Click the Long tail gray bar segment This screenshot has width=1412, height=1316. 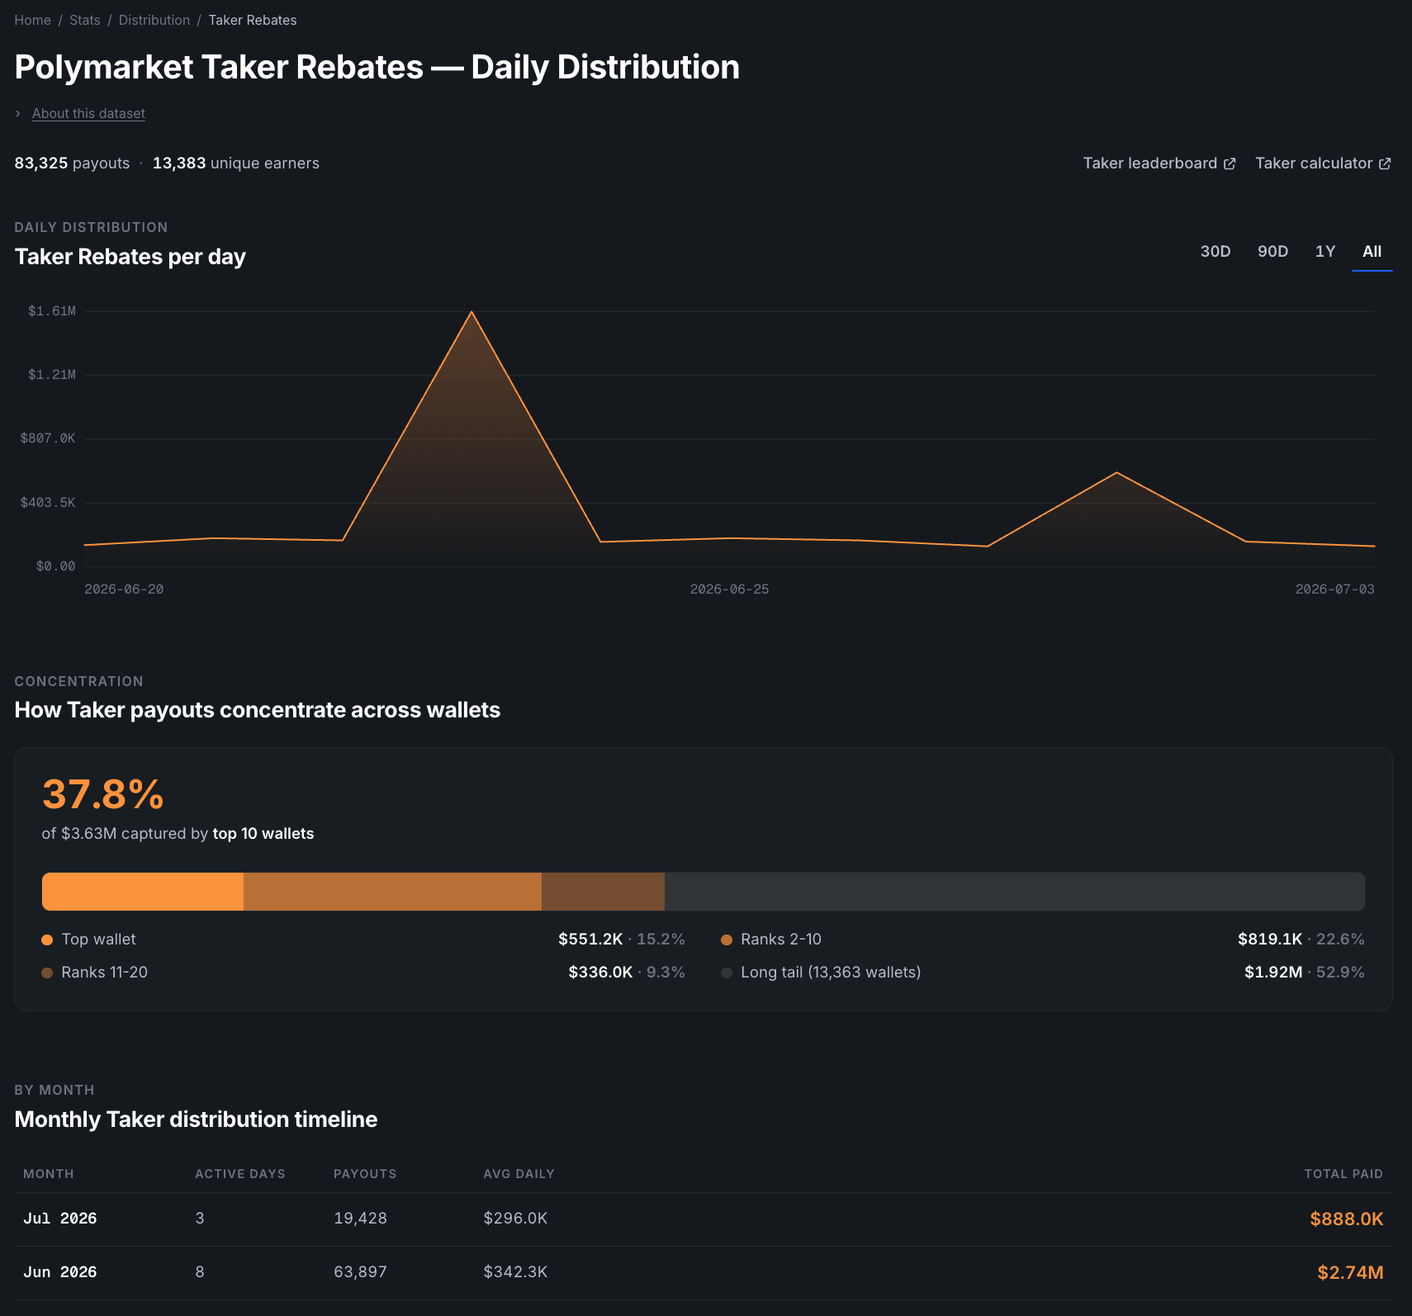[x=1015, y=892]
